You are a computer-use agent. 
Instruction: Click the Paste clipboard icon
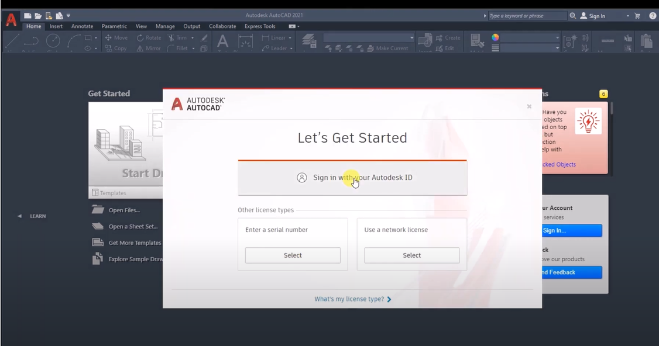point(646,41)
